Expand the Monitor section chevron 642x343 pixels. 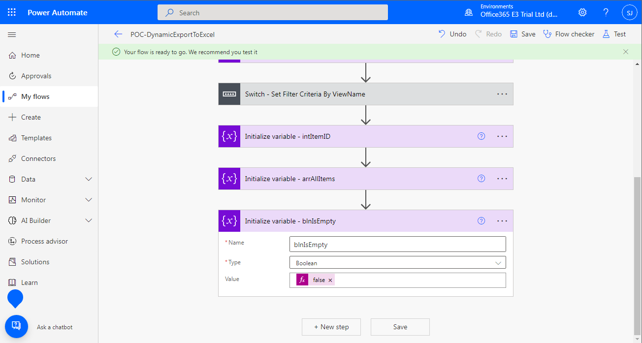[89, 200]
